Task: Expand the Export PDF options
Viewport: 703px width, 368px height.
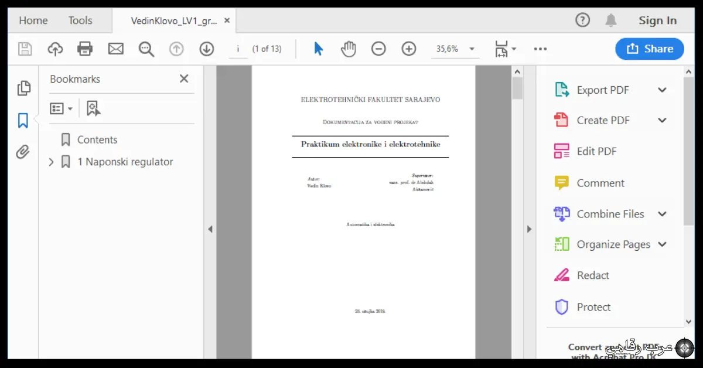Action: coord(663,90)
